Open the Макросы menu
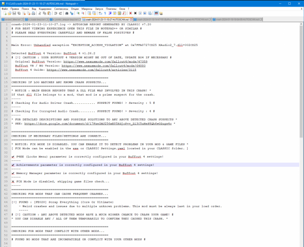The width and height of the screenshot is (304, 247). [x=87, y=9]
